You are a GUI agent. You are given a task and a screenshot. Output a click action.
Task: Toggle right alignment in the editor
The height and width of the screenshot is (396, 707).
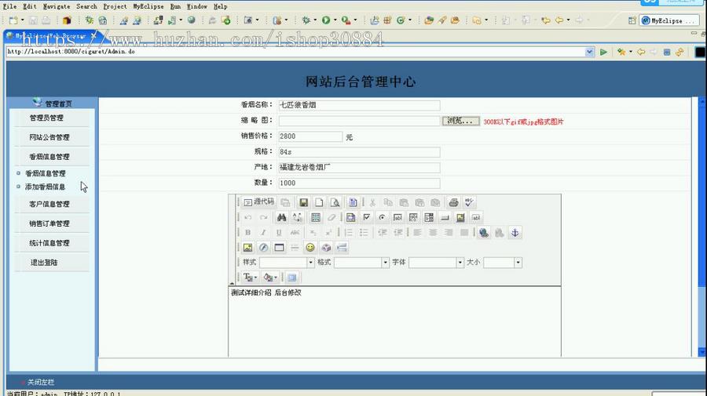pyautogui.click(x=449, y=233)
